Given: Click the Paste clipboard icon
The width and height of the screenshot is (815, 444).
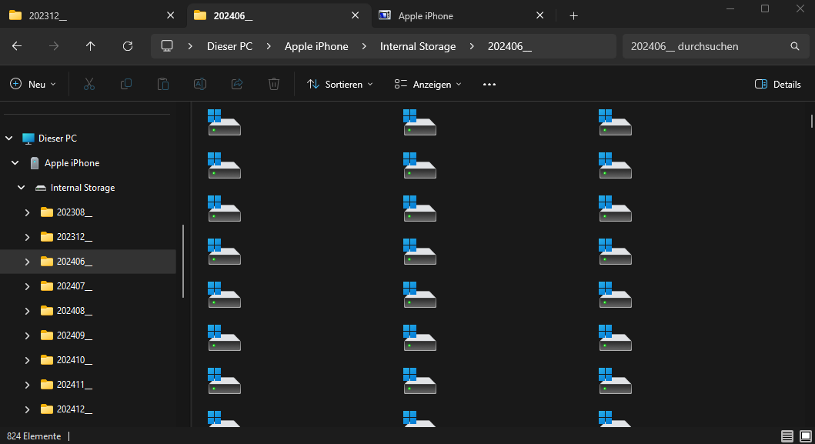Looking at the screenshot, I should pos(163,84).
